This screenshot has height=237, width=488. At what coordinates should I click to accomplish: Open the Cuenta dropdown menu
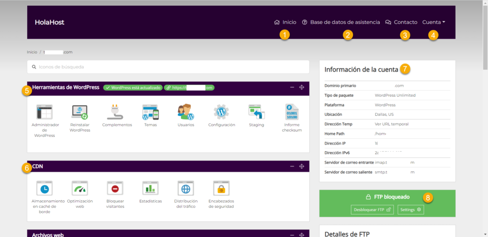point(434,22)
